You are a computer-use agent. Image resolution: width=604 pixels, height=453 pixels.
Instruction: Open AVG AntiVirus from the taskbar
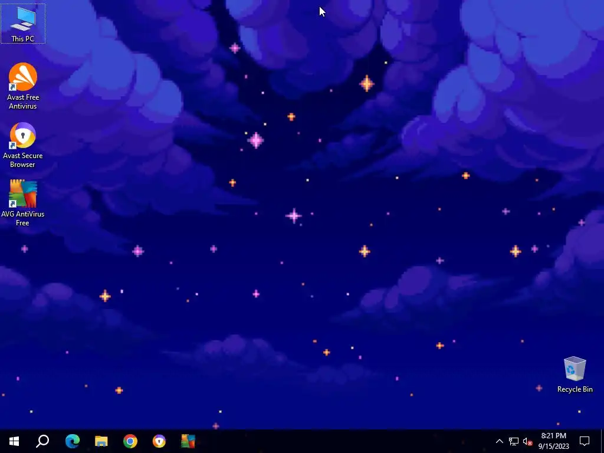pos(188,441)
